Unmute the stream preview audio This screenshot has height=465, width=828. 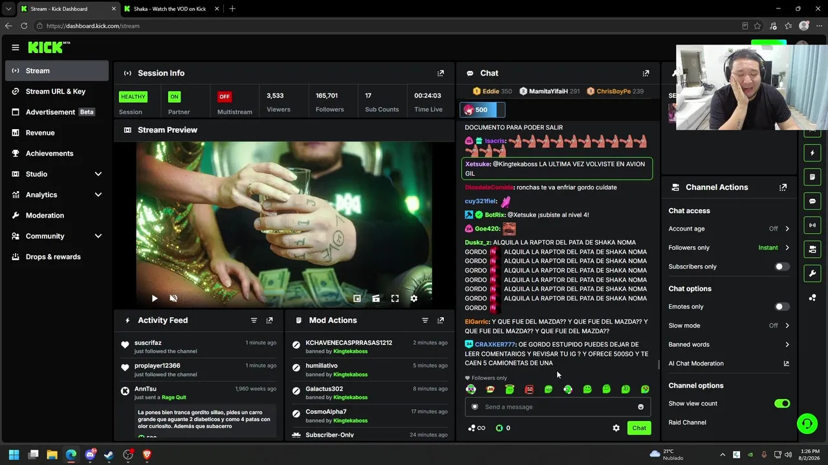click(173, 298)
